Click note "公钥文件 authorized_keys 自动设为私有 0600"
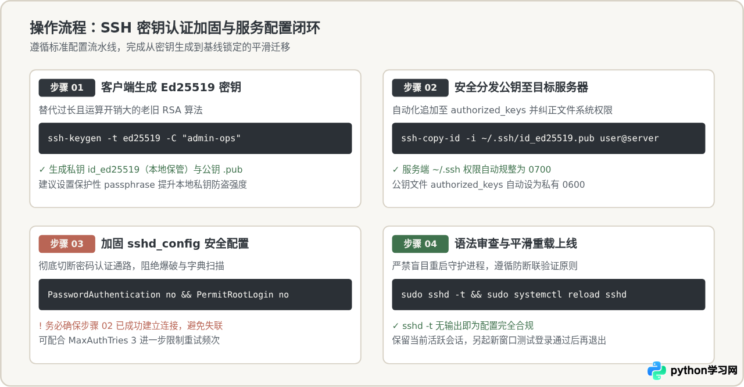The width and height of the screenshot is (744, 387). [488, 185]
